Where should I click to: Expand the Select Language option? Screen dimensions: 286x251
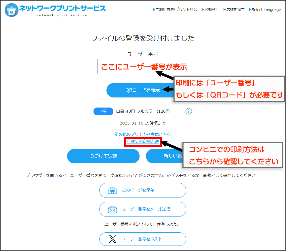265,10
